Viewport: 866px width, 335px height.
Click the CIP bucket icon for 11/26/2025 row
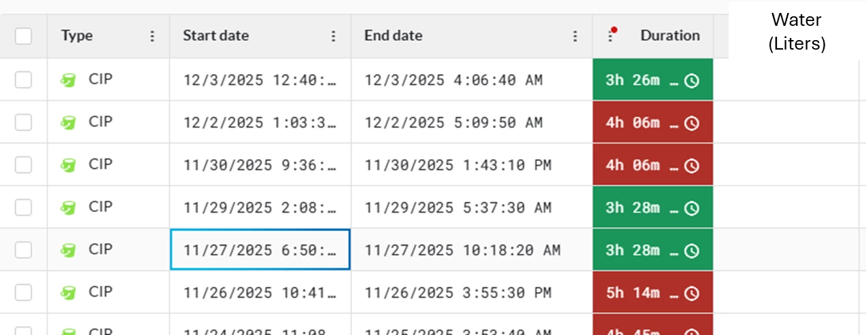coord(67,293)
